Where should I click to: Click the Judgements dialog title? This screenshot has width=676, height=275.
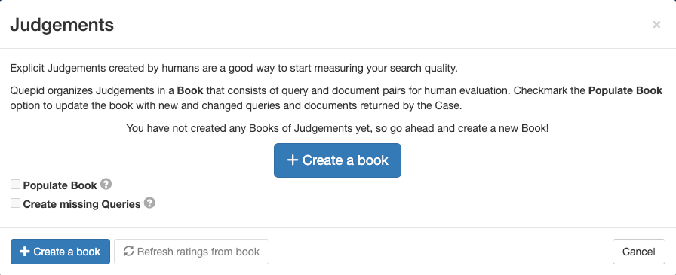click(62, 25)
